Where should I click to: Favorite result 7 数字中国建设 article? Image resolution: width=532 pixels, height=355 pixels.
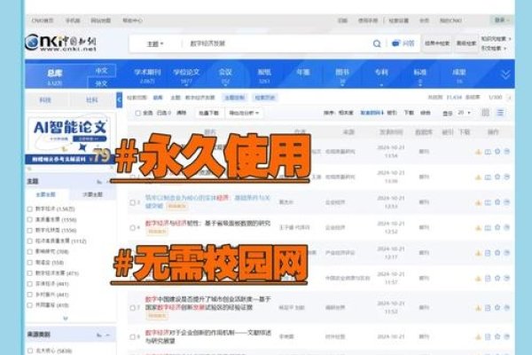click(497, 307)
